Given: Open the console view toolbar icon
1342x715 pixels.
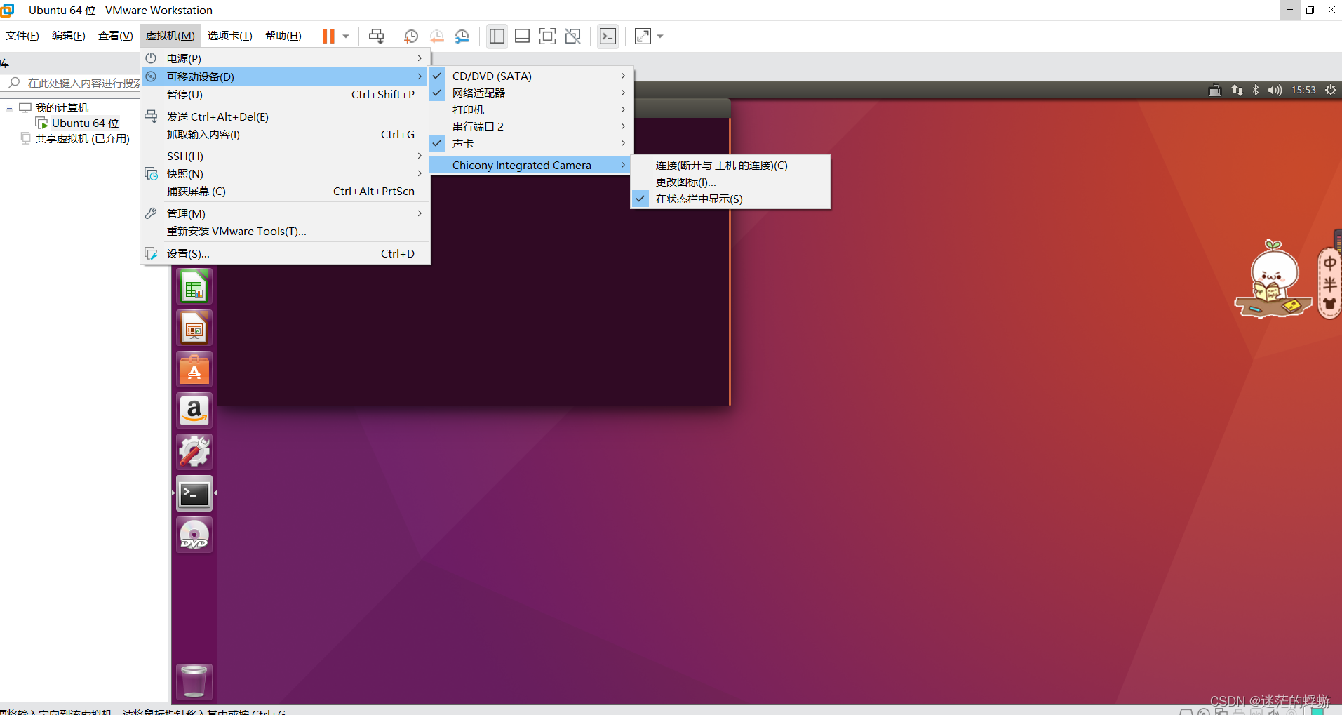Looking at the screenshot, I should click(608, 36).
